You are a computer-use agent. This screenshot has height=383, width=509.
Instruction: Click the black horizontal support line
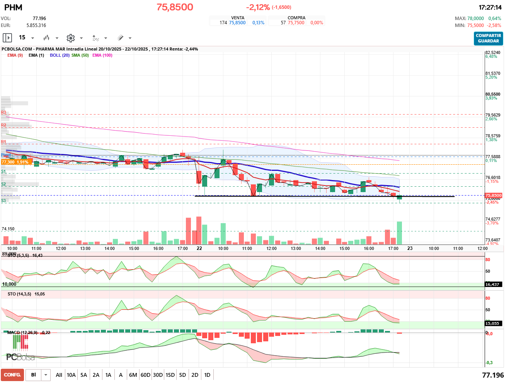(425, 196)
